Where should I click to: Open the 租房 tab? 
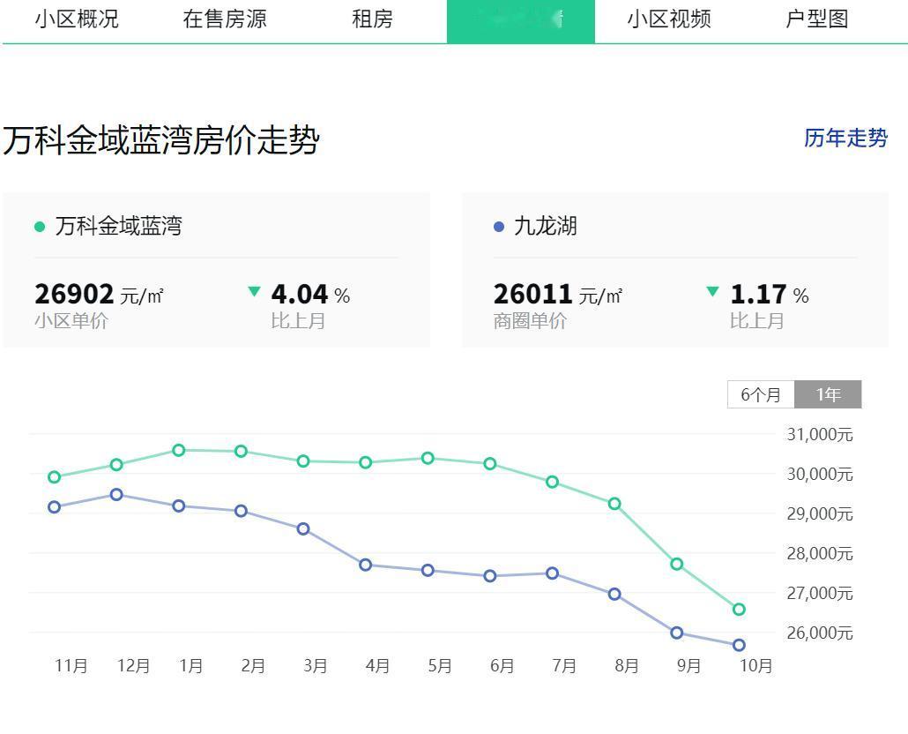(x=372, y=19)
